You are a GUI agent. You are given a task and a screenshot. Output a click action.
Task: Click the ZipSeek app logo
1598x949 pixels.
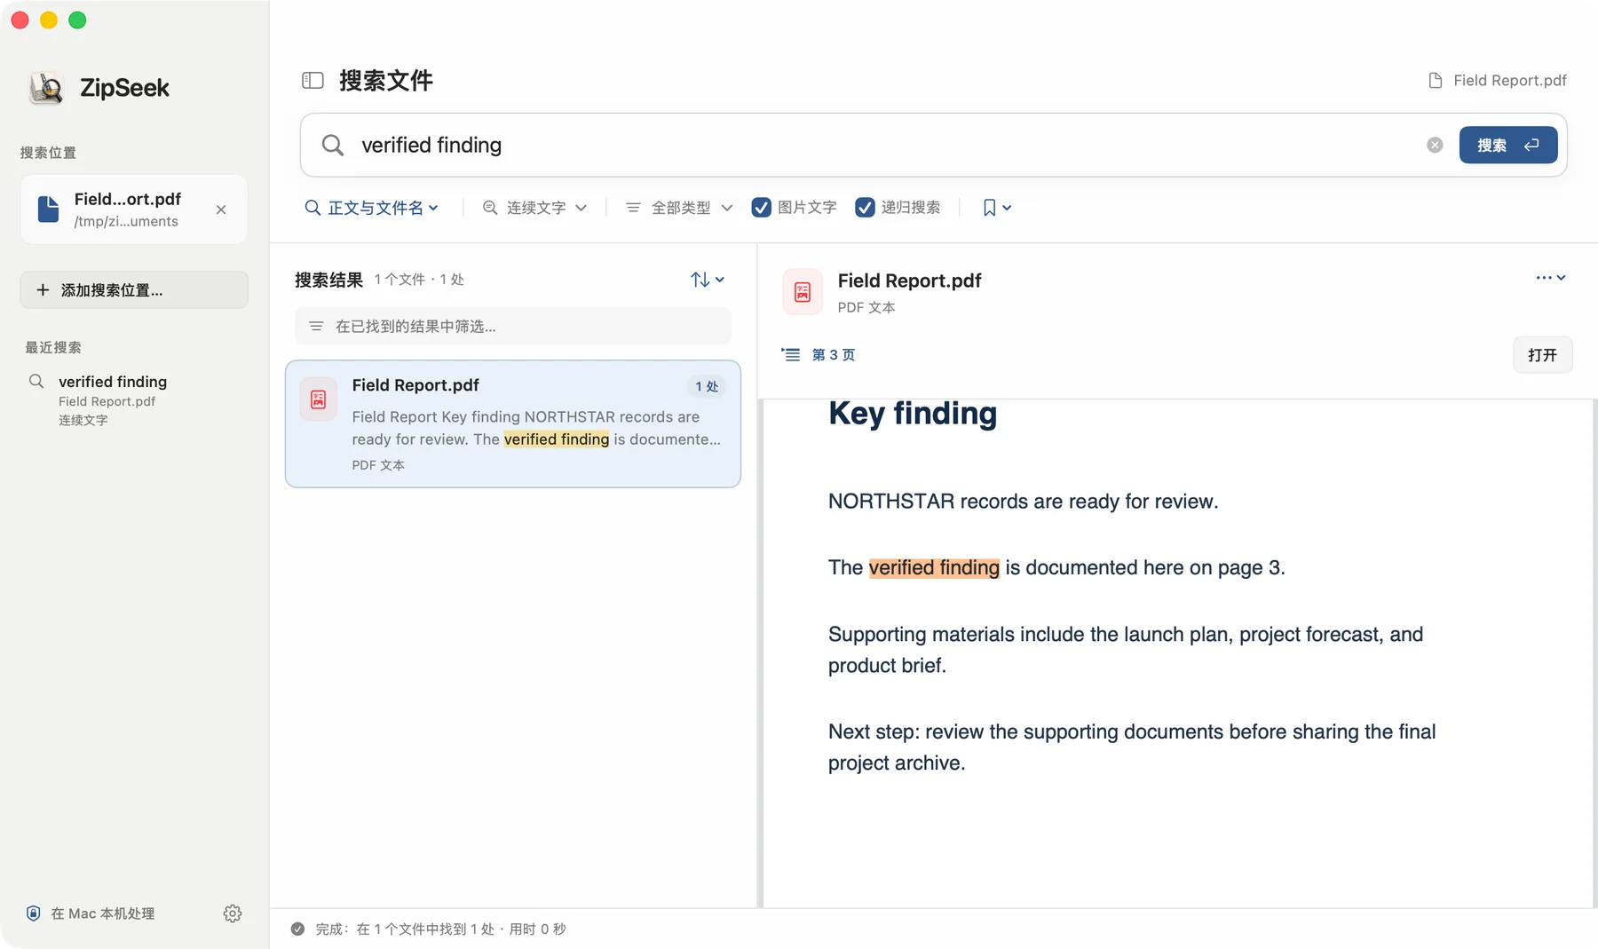45,88
